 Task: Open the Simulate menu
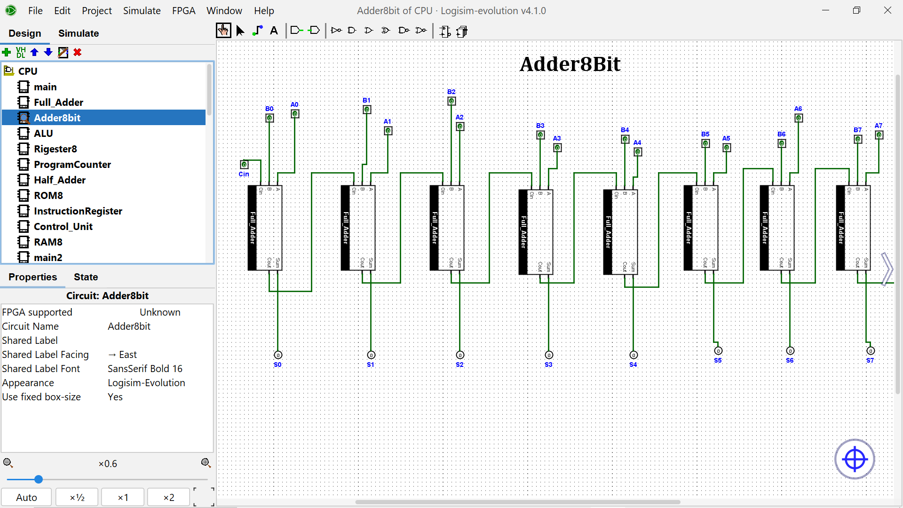(142, 10)
